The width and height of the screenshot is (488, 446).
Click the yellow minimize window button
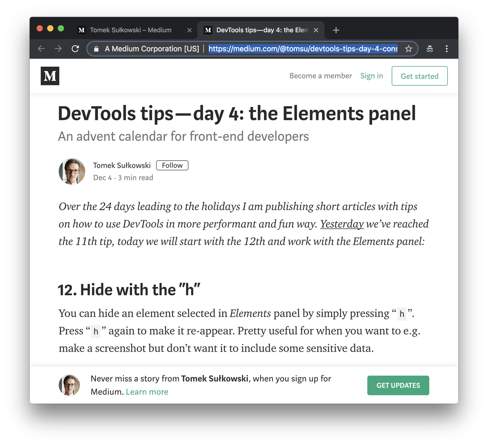pos(50,28)
